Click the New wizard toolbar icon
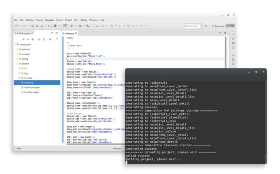280x174 pixels. 16,26
